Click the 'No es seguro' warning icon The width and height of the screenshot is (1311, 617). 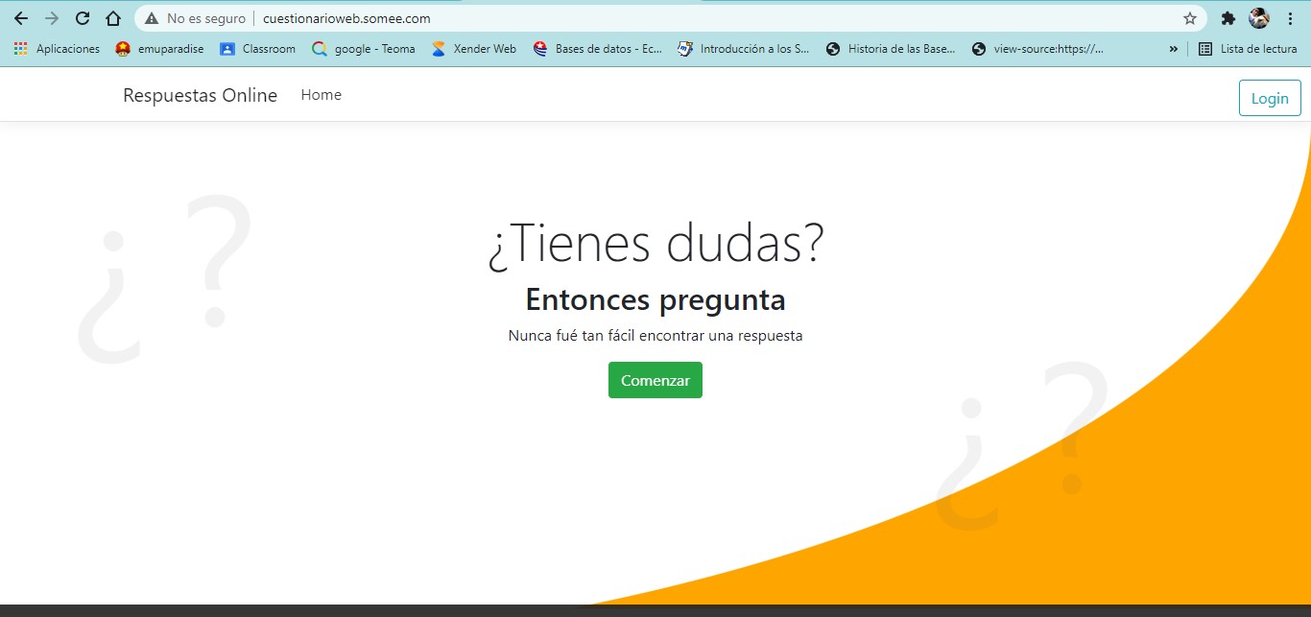[x=152, y=18]
